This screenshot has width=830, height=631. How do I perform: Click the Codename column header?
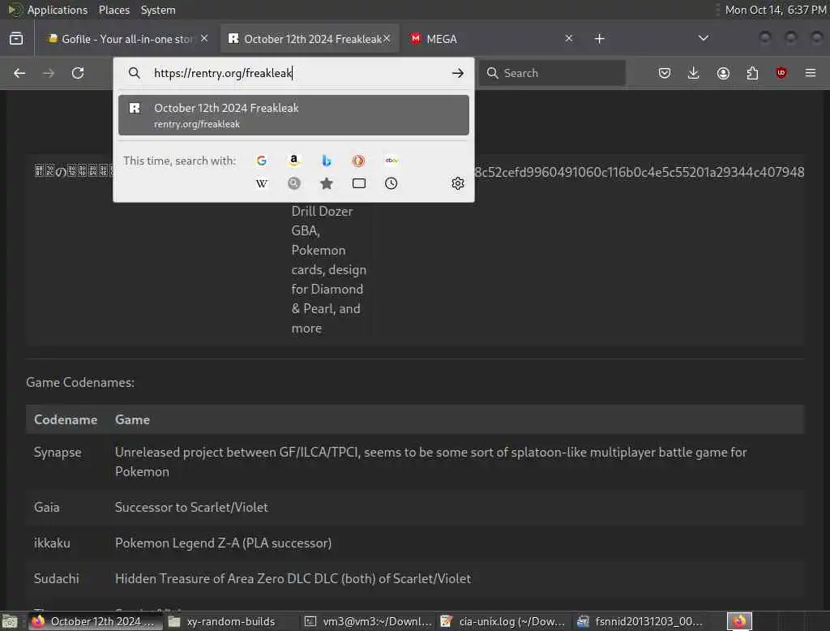click(x=66, y=419)
